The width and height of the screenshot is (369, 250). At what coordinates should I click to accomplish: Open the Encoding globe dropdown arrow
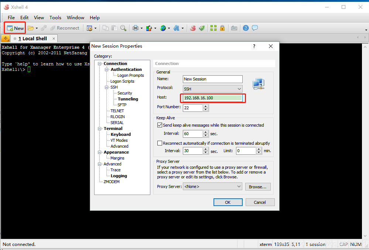(169, 28)
